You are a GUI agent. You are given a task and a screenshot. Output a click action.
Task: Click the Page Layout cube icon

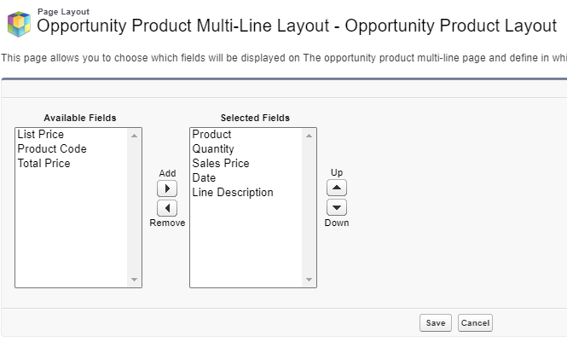coord(19,24)
